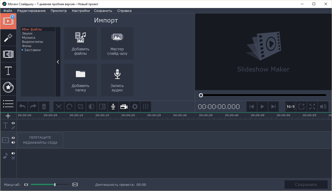Click the Масштаб zoom slider handle
This screenshot has width=332, height=191.
coord(55,185)
